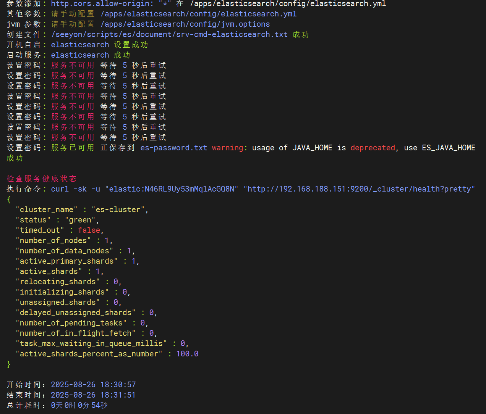Click the closing curly brace of JSON

coord(9,364)
